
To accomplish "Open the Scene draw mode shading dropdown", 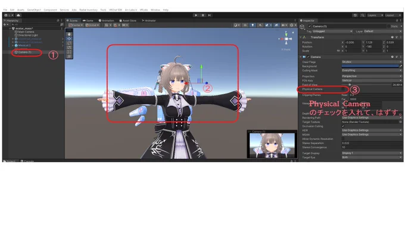I will point(236,25).
